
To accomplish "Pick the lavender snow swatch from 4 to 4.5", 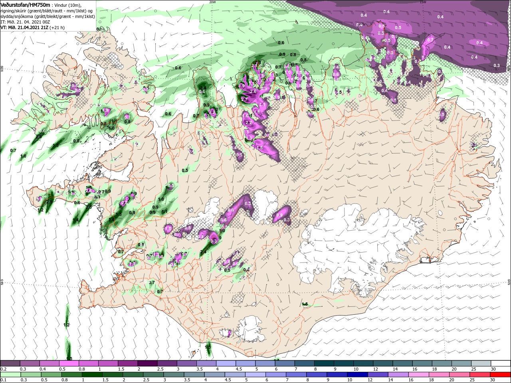I will click(226, 363).
